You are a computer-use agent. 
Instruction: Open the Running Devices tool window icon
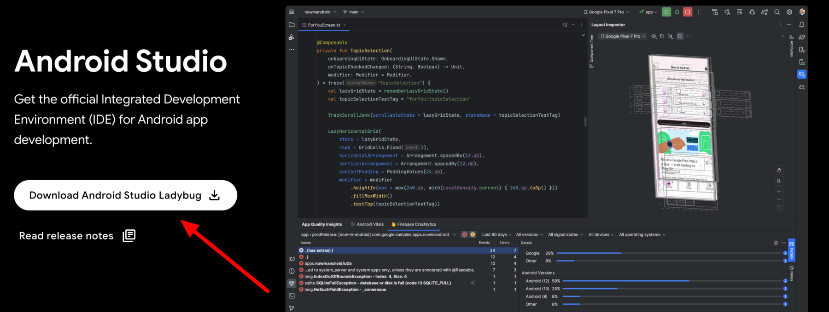(802, 62)
